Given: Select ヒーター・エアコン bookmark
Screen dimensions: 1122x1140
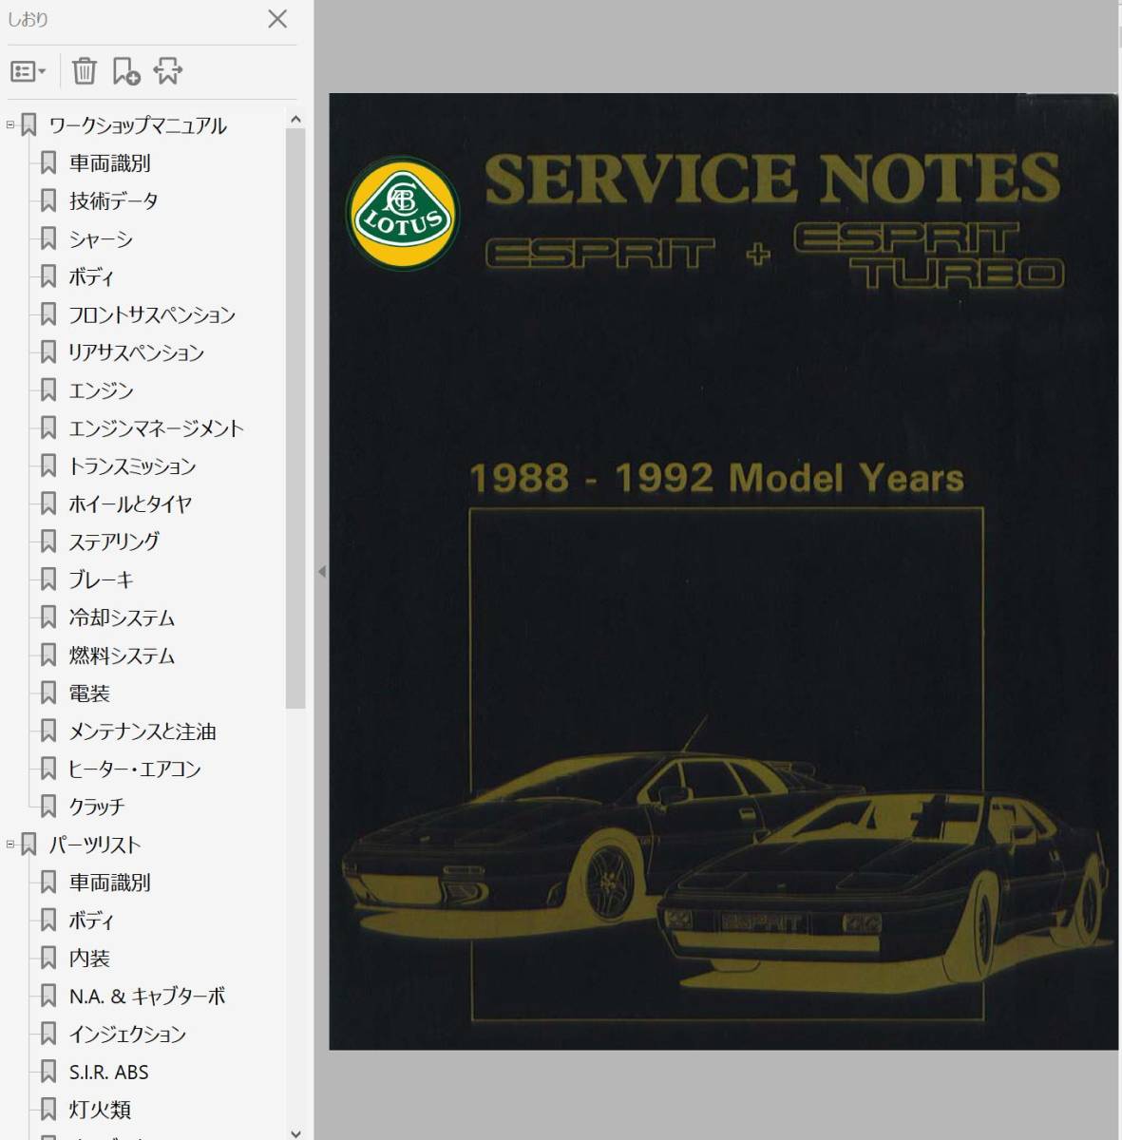Looking at the screenshot, I should coord(135,769).
